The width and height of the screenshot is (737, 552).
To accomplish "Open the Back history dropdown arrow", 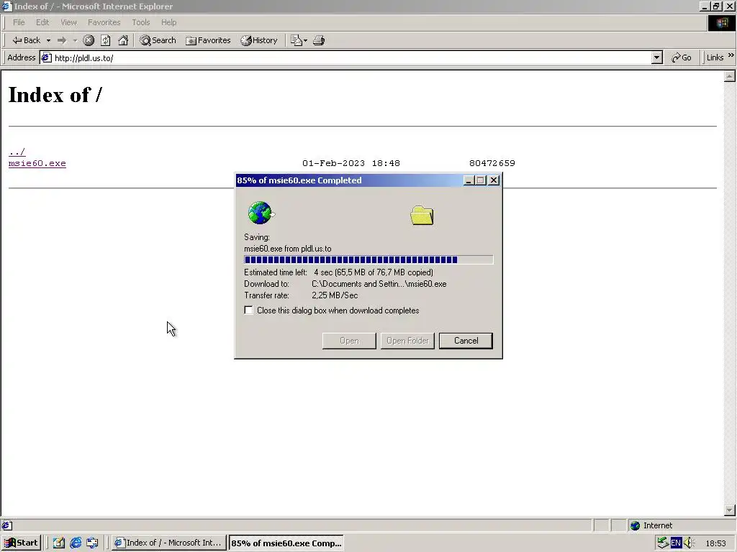I will [48, 40].
